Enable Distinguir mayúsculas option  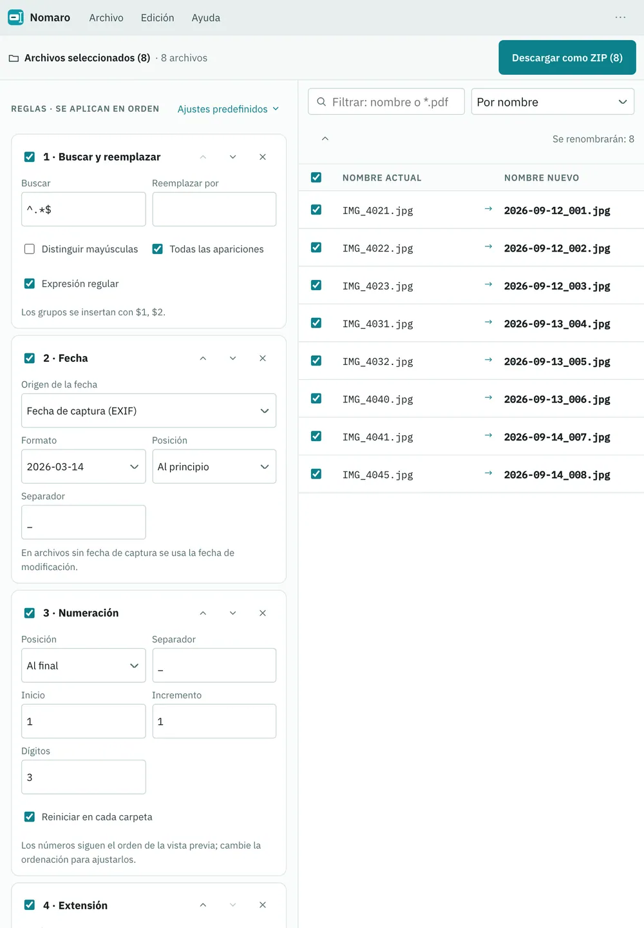(30, 249)
